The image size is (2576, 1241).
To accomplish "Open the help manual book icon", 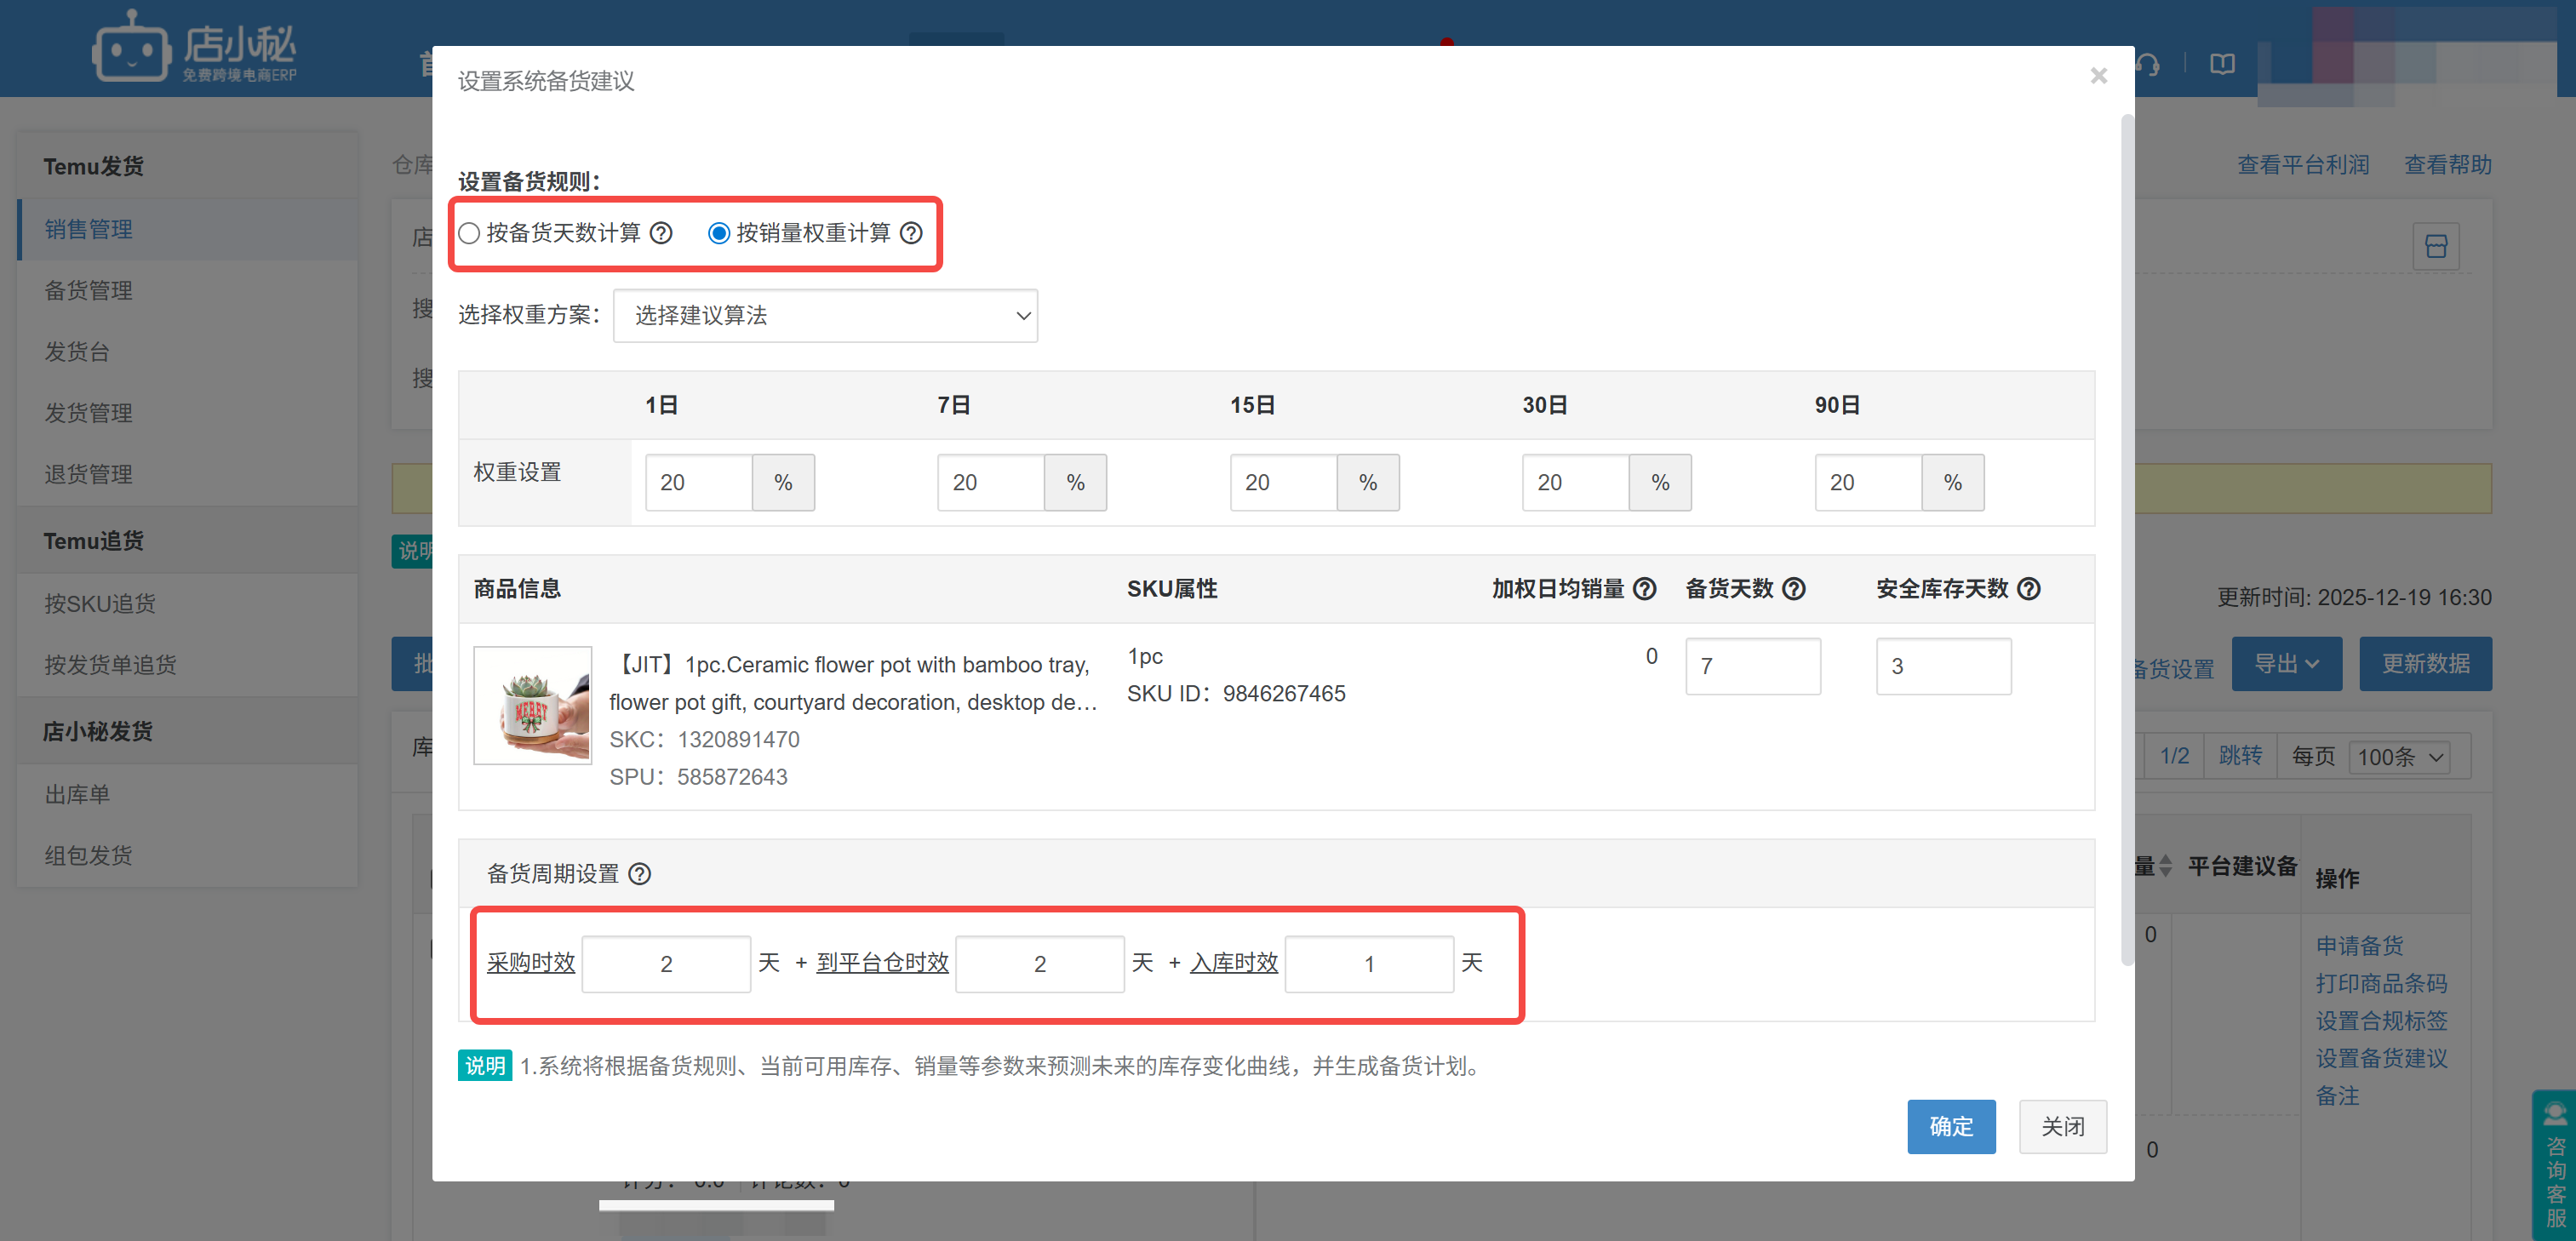I will click(x=2222, y=64).
